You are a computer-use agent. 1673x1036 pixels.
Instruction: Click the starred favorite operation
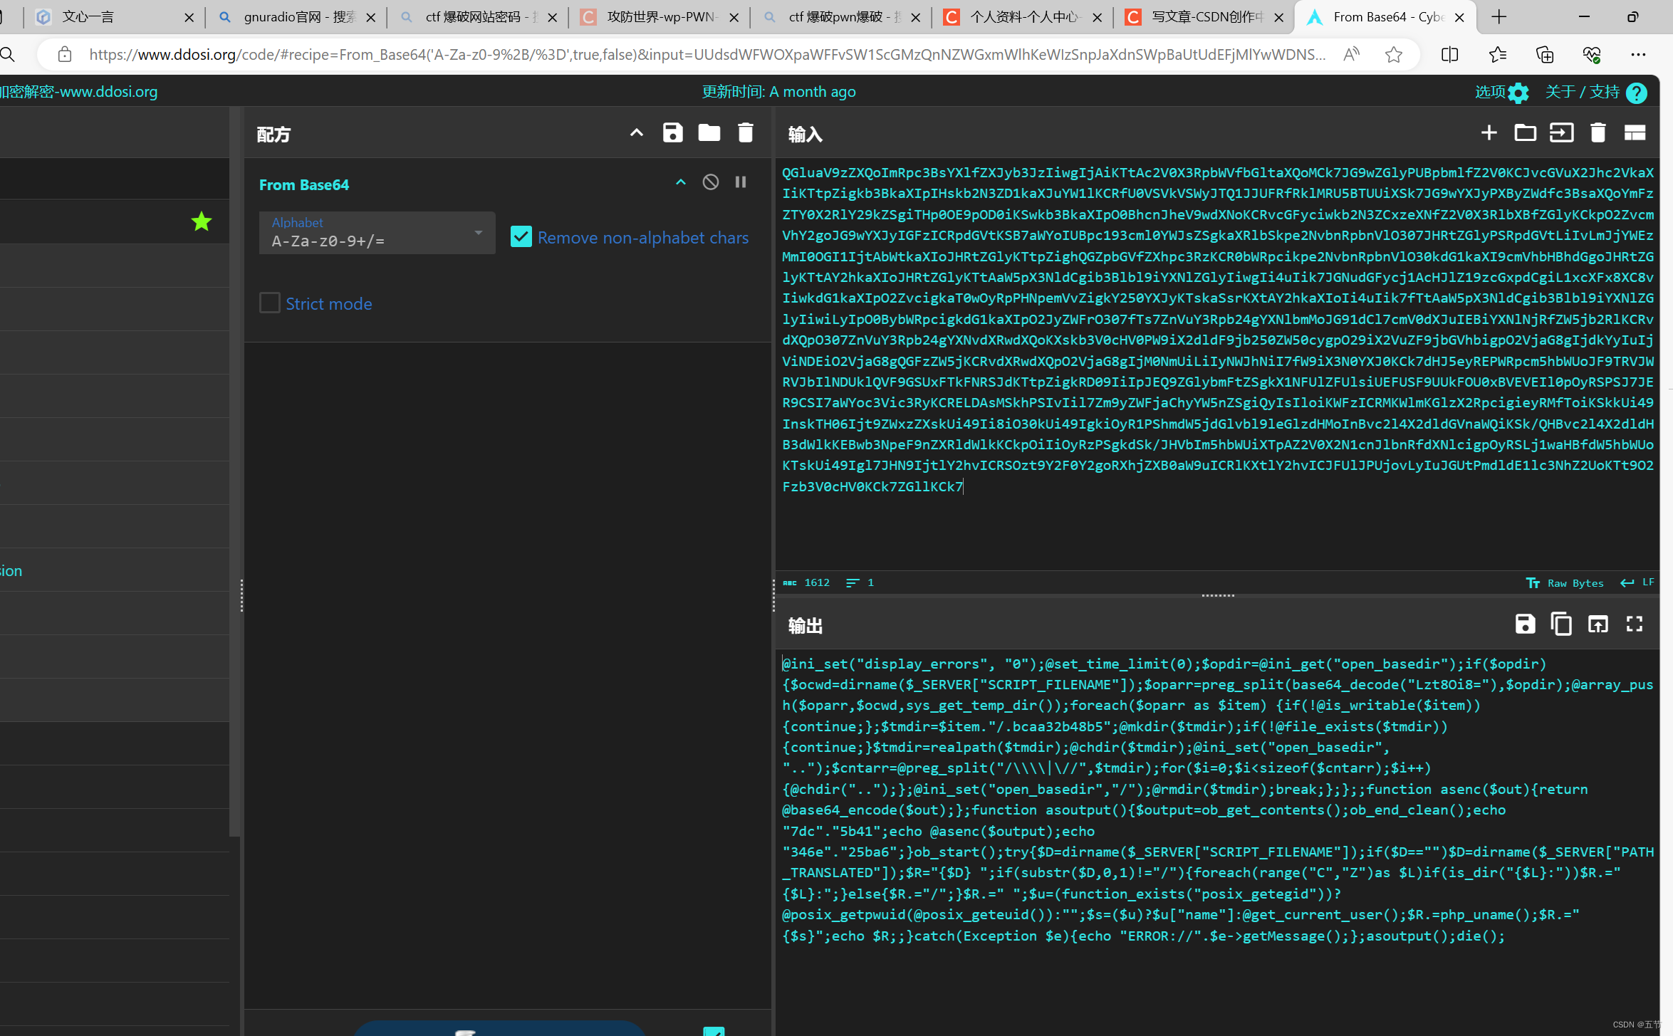pyautogui.click(x=201, y=221)
